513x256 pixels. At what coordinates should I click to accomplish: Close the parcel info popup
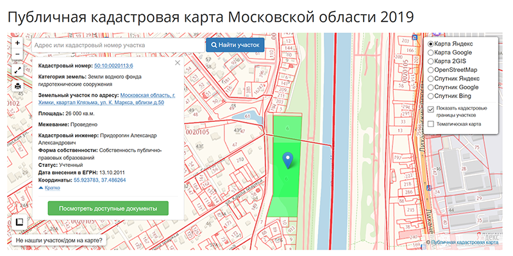(178, 63)
